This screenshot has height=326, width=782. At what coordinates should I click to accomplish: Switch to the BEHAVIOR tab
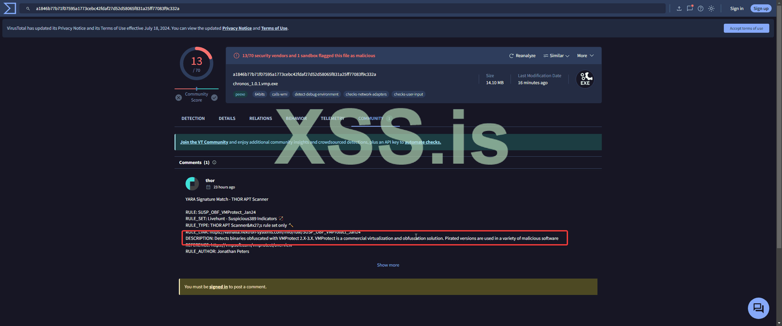(296, 119)
